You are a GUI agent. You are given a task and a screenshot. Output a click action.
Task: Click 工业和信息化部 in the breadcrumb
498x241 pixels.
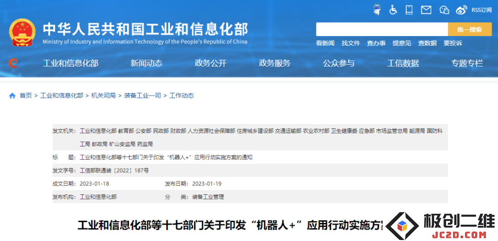point(62,96)
